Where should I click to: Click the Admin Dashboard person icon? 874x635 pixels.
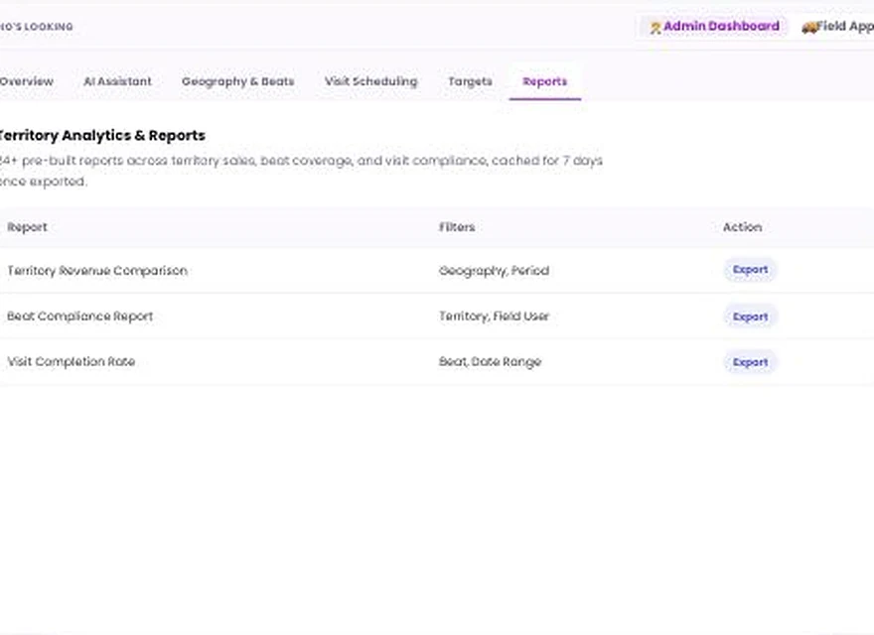[655, 28]
